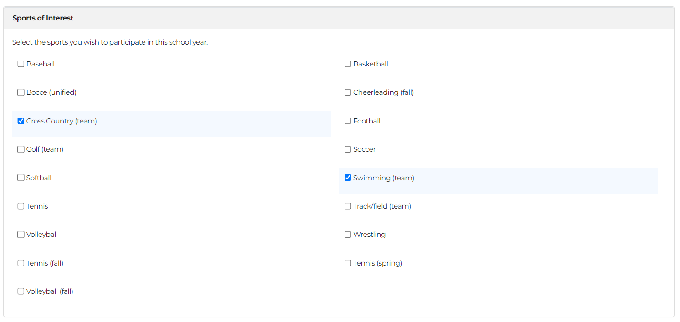Check the Football checkbox
Viewport: 680px width, 322px height.
point(348,121)
